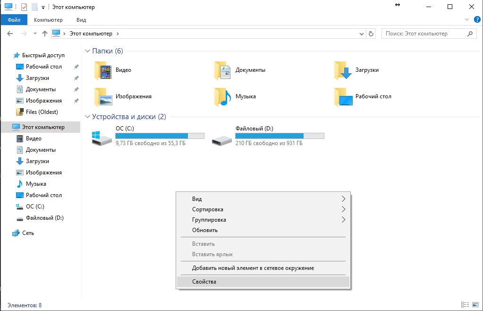The width and height of the screenshot is (483, 311).
Task: Refresh the address bar location
Action: [x=371, y=34]
